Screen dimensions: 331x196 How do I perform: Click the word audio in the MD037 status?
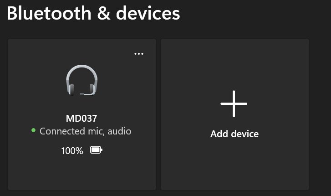(x=119, y=131)
